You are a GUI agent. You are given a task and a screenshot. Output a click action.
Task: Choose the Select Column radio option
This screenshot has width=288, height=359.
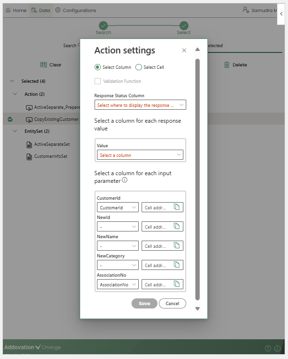[98, 67]
